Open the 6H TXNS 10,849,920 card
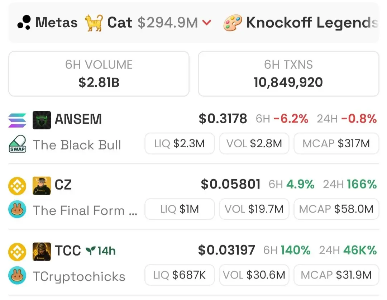387x300 pixels. point(288,74)
